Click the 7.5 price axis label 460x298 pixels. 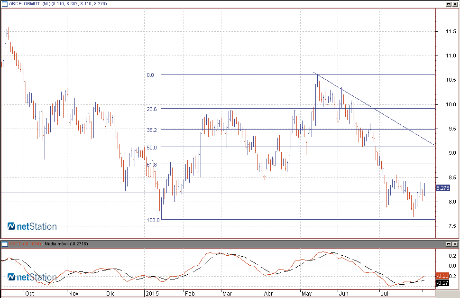click(x=452, y=226)
